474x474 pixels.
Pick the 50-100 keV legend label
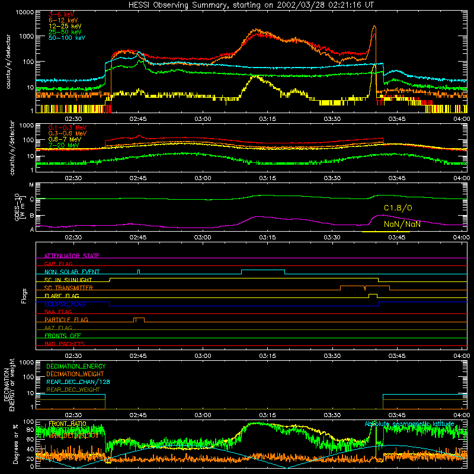(67, 38)
